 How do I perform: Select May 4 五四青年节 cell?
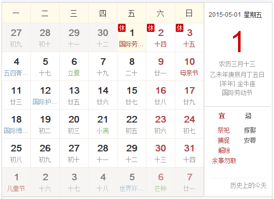point(16,66)
